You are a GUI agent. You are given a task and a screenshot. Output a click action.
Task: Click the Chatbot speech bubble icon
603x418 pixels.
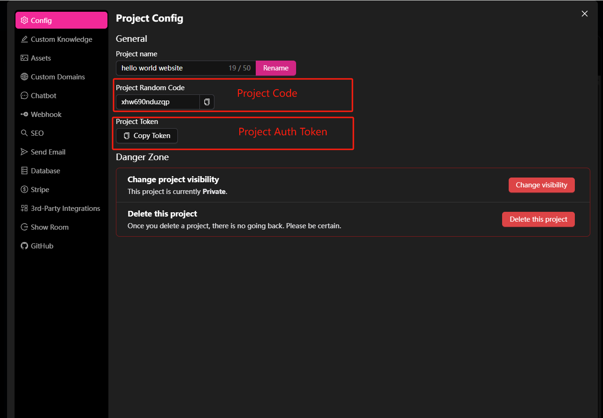pyautogui.click(x=24, y=96)
